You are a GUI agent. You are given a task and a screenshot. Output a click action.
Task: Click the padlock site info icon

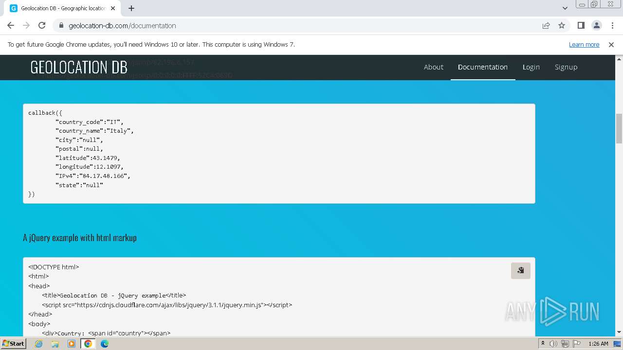pos(61,25)
